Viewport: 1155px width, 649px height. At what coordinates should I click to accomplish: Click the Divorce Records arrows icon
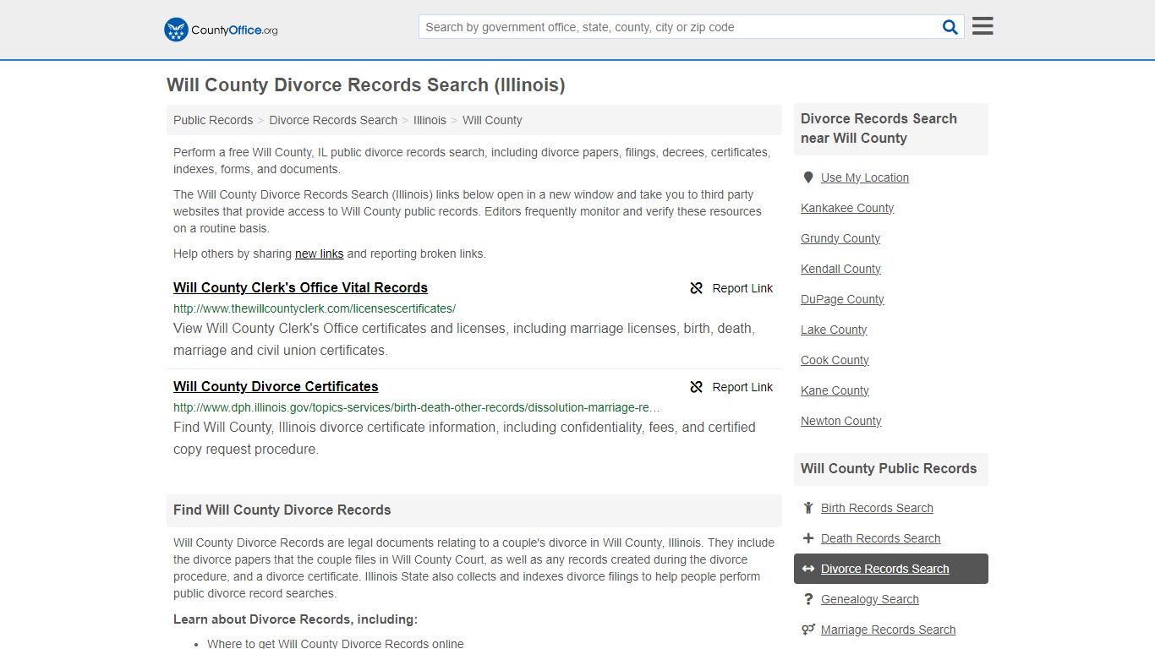pos(808,569)
